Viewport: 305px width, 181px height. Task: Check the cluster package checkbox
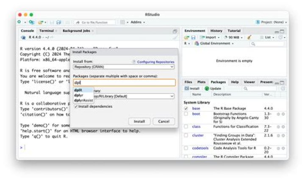tap(186, 135)
